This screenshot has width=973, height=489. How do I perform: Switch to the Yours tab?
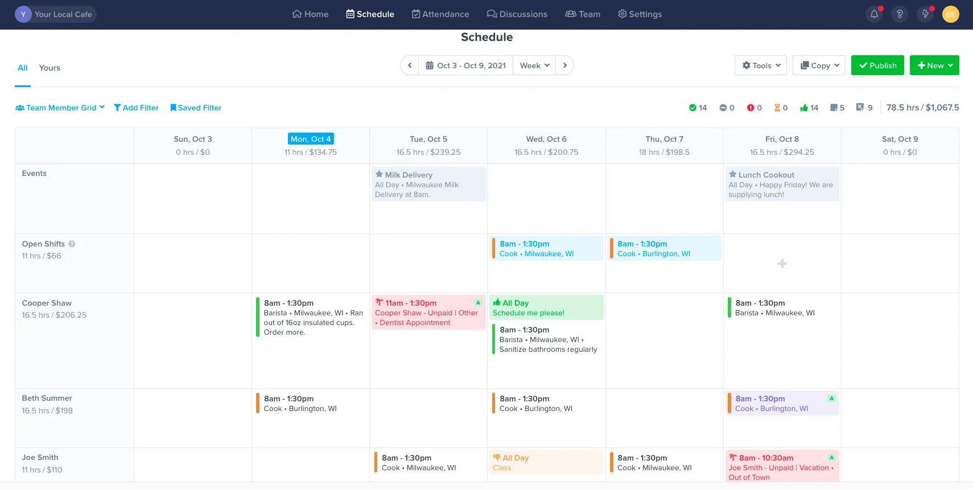click(x=50, y=68)
